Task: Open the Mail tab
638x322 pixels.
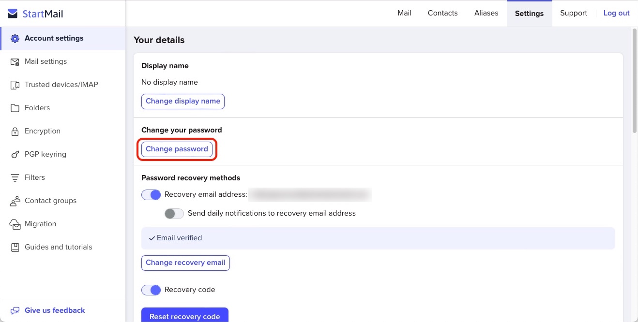Action: (x=404, y=13)
